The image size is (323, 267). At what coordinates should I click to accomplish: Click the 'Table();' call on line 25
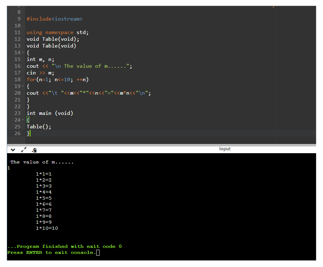click(x=39, y=127)
